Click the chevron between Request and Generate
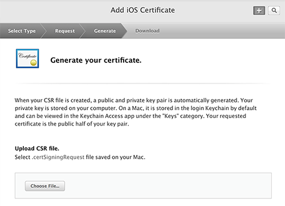 click(x=83, y=31)
